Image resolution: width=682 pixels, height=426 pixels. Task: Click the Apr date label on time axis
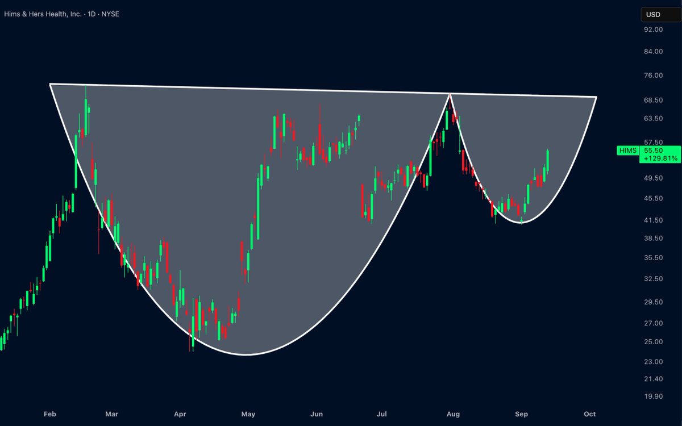pos(181,414)
